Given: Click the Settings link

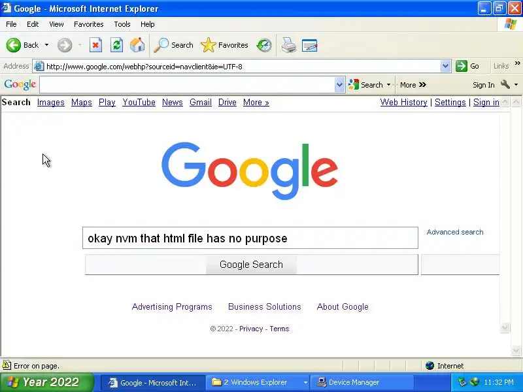Looking at the screenshot, I should (450, 103).
